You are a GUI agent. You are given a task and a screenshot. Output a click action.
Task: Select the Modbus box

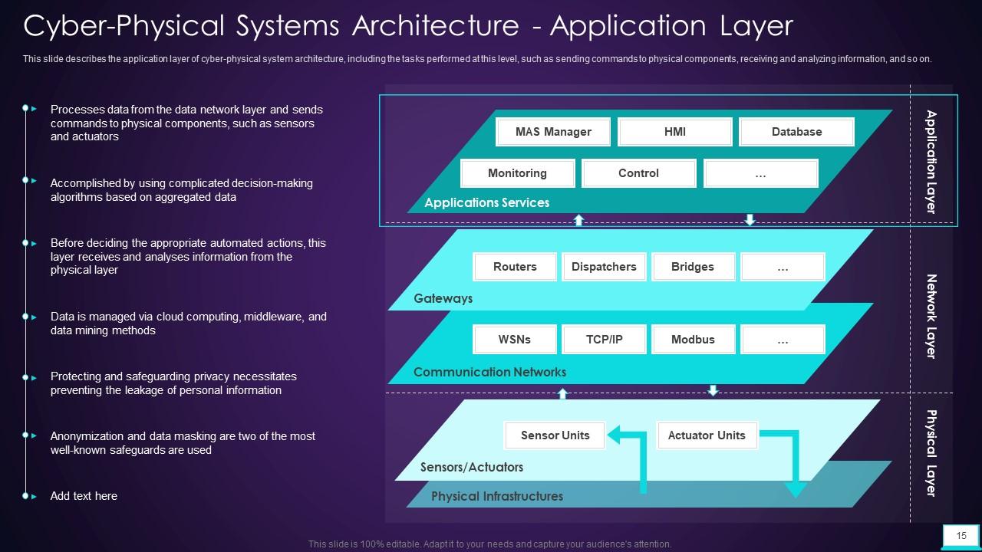click(693, 340)
